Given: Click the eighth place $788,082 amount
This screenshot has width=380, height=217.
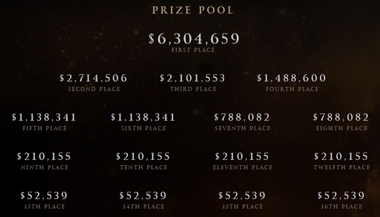Looking at the screenshot, I should (341, 117).
